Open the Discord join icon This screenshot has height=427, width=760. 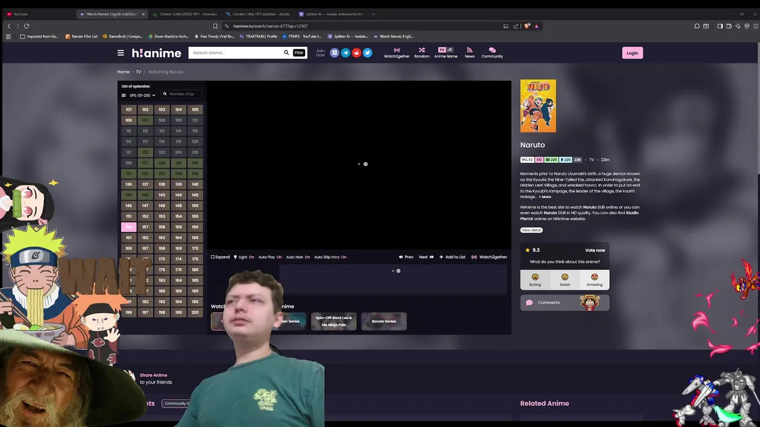pyautogui.click(x=334, y=53)
